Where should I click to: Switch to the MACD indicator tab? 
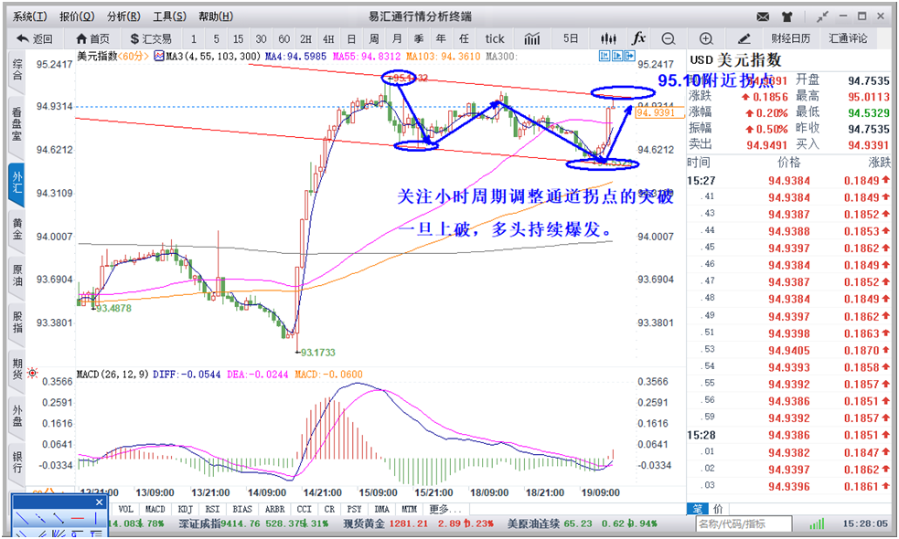pyautogui.click(x=153, y=510)
